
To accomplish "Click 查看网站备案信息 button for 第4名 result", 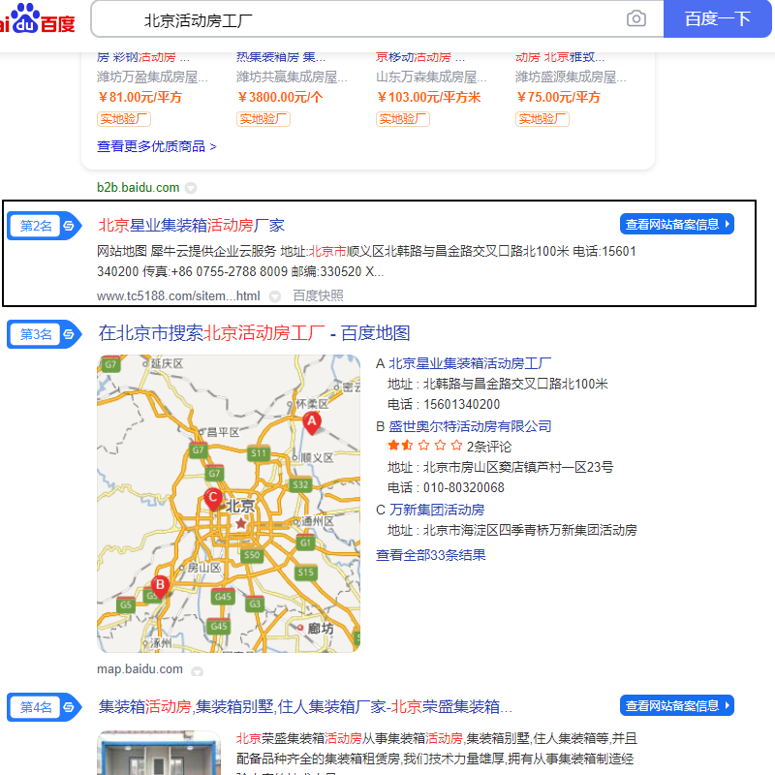I will 676,706.
